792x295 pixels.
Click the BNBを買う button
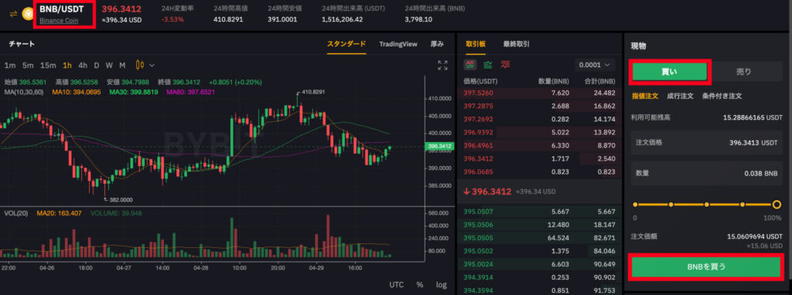pos(704,267)
